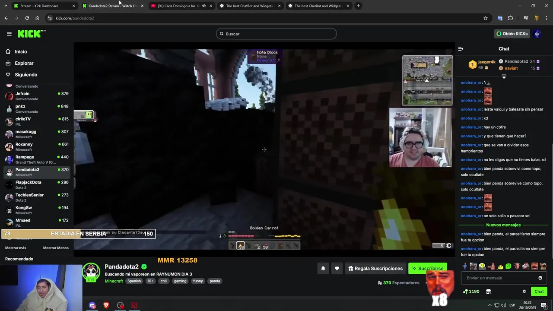Open masokugg channel in sidebar
The width and height of the screenshot is (553, 311).
(37, 134)
